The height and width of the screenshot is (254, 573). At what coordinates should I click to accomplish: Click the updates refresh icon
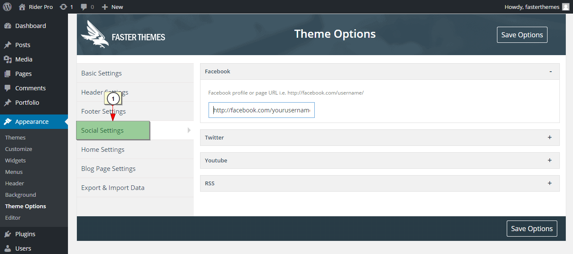click(63, 7)
